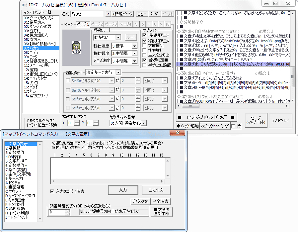The width and height of the screenshot is (298, 232).
Task: Switch to the ページ1 tab
Action: click(82, 24)
